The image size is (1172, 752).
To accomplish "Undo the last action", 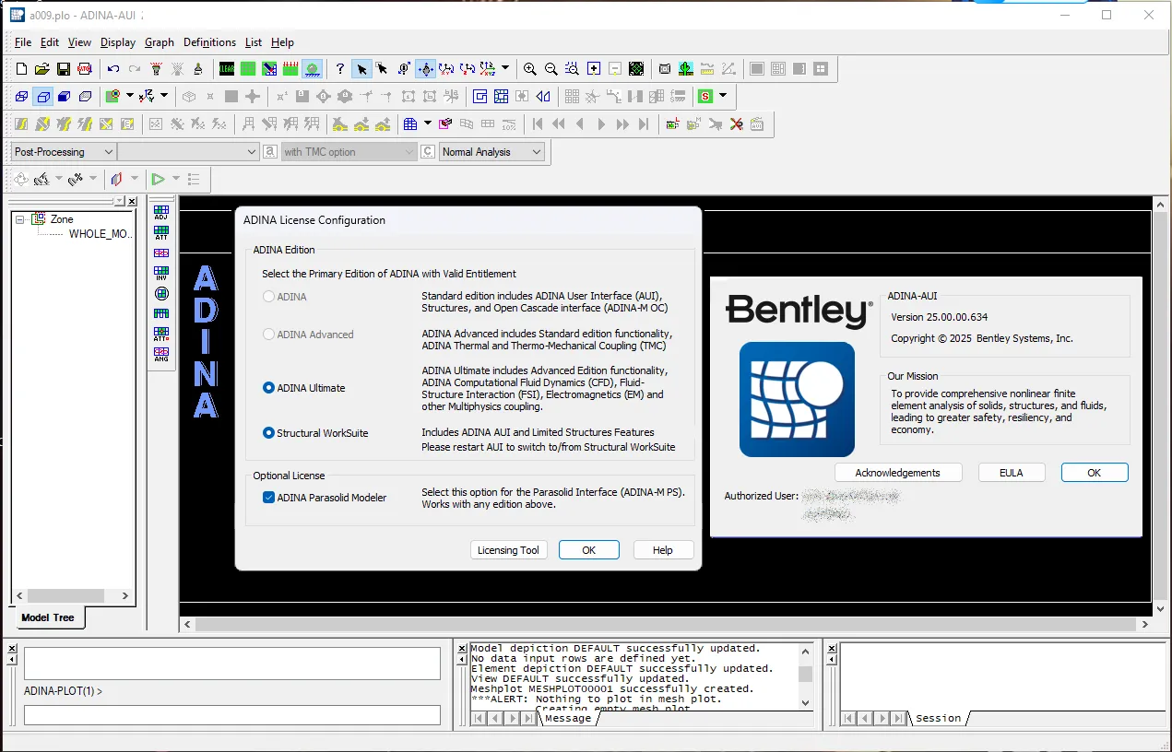I will pos(113,69).
